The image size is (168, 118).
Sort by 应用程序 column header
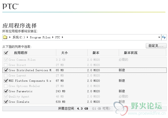[32, 53]
